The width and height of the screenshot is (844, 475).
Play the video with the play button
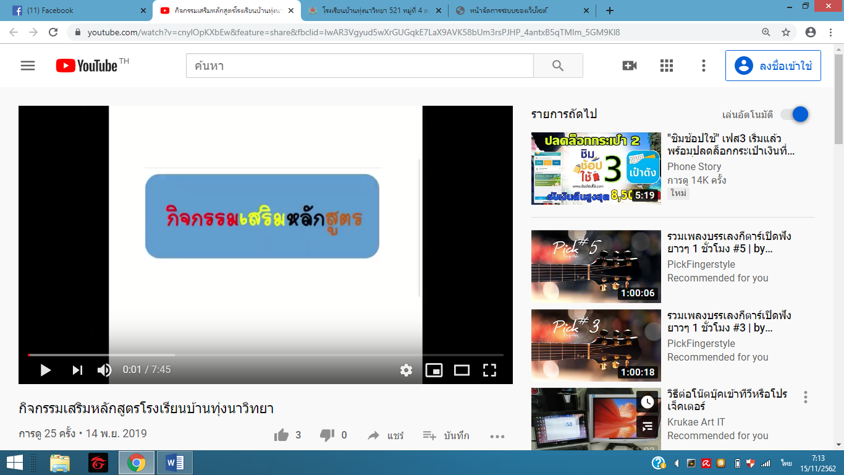[x=45, y=370]
